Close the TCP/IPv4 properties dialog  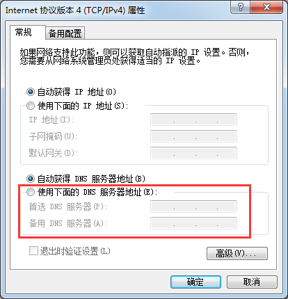(266, 7)
